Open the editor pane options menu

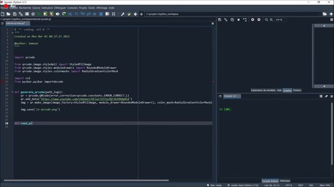coord(212,23)
